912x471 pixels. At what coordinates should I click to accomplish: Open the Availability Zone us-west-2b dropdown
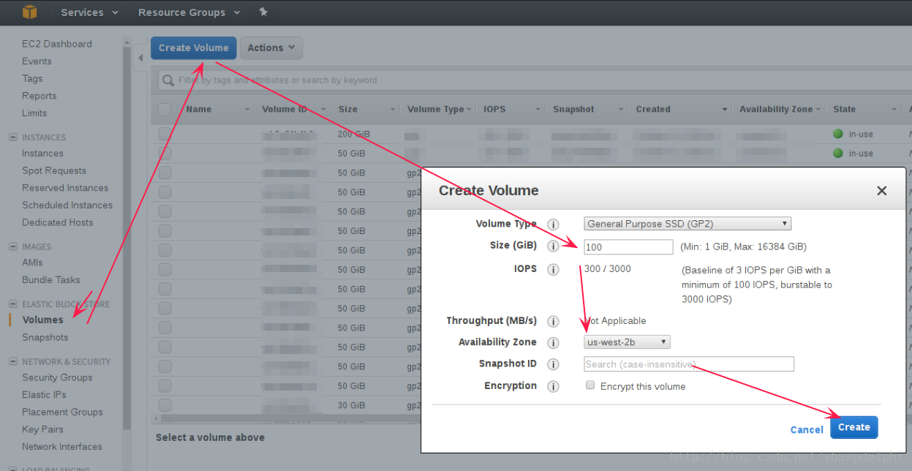click(x=627, y=342)
